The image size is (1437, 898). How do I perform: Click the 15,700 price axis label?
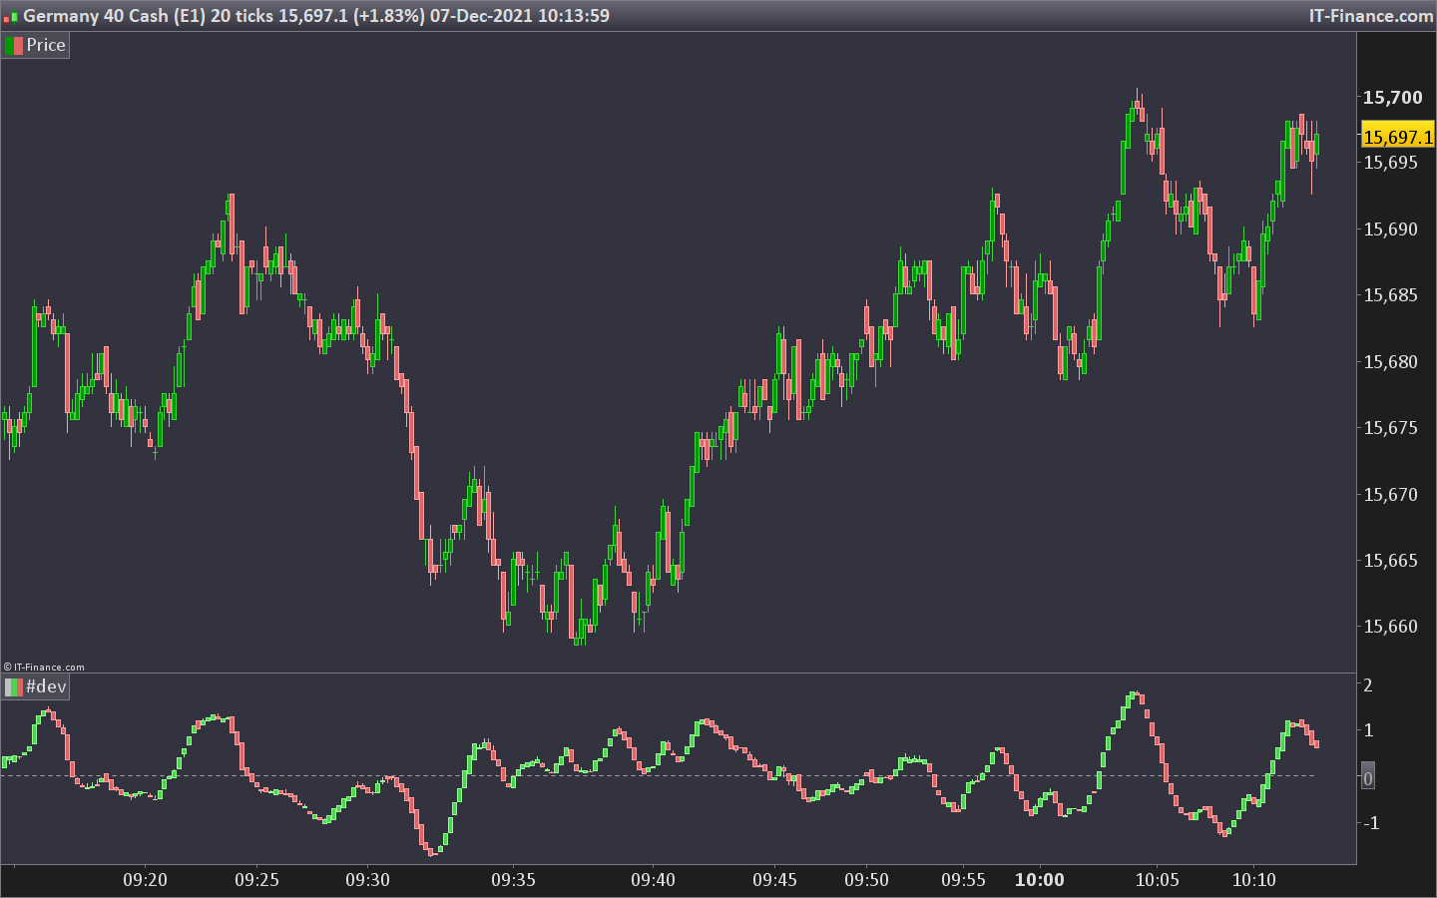point(1393,97)
